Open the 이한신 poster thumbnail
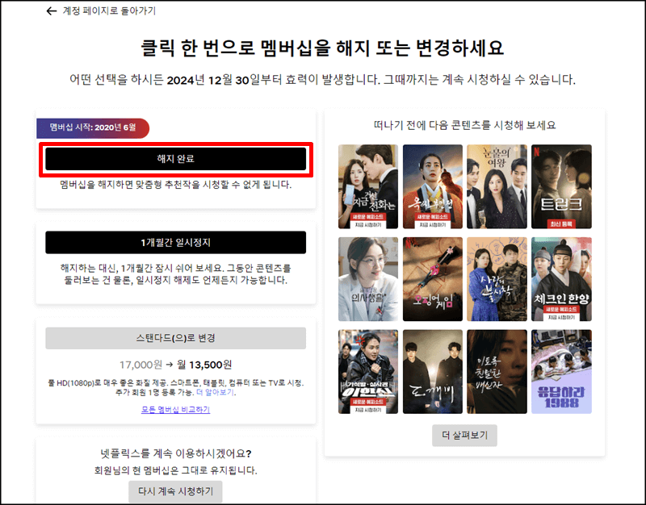This screenshot has height=505, width=646. (368, 372)
